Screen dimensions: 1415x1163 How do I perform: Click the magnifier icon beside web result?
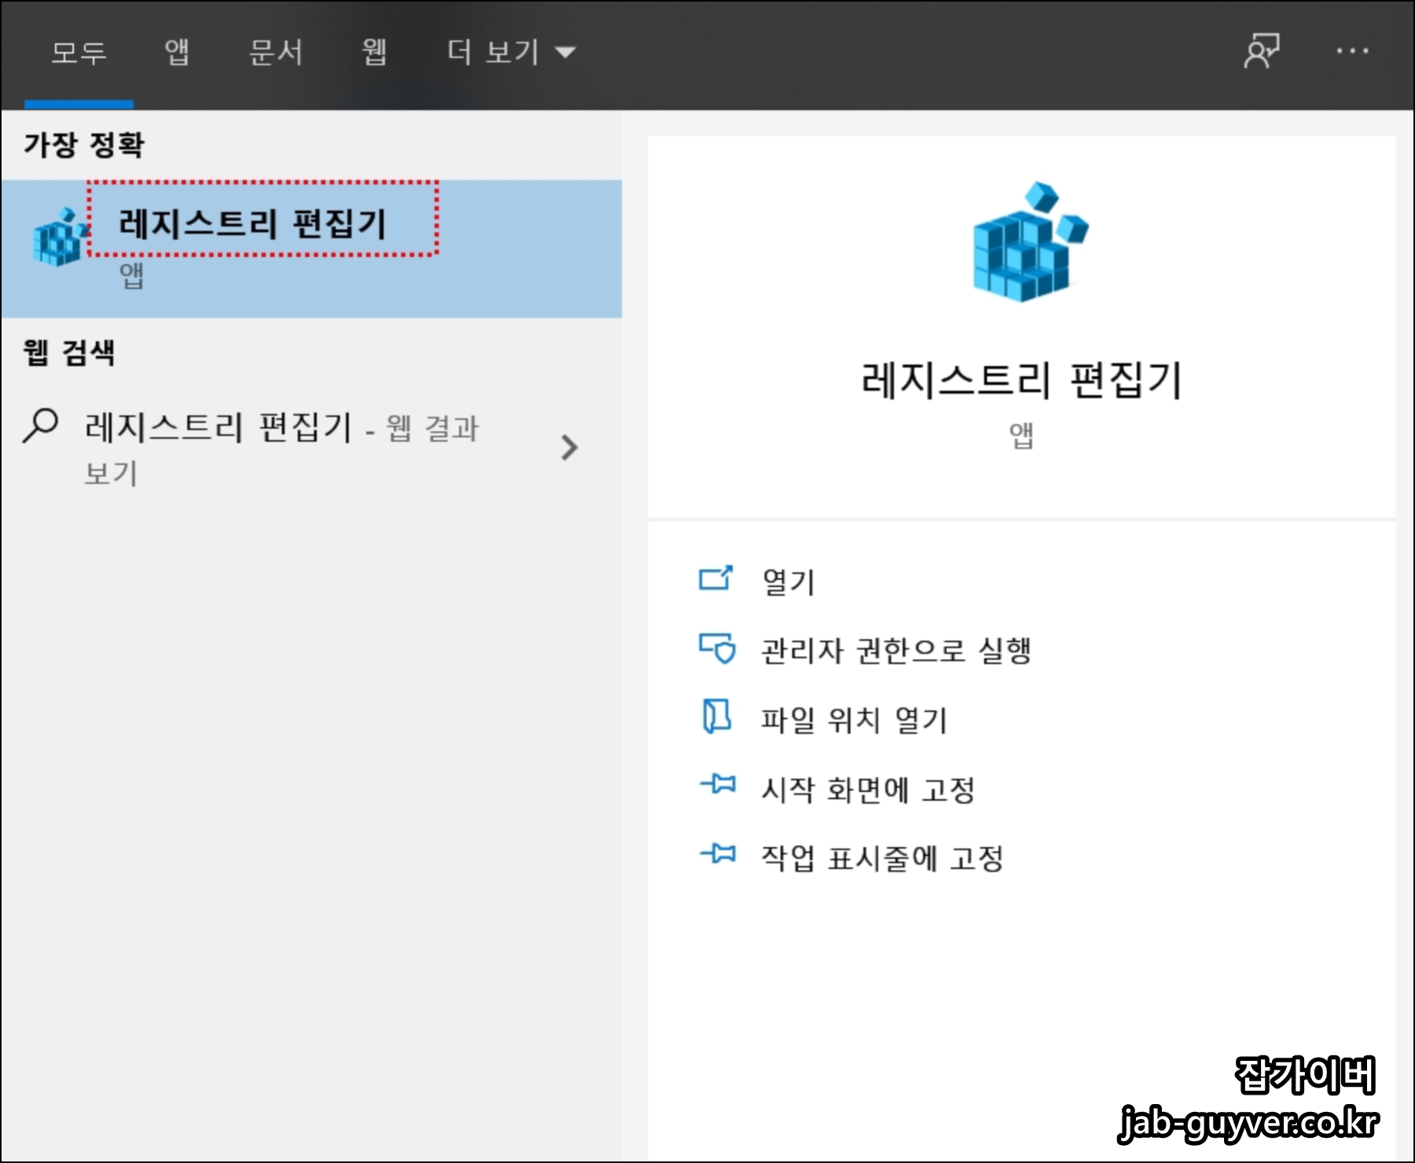pos(41,426)
